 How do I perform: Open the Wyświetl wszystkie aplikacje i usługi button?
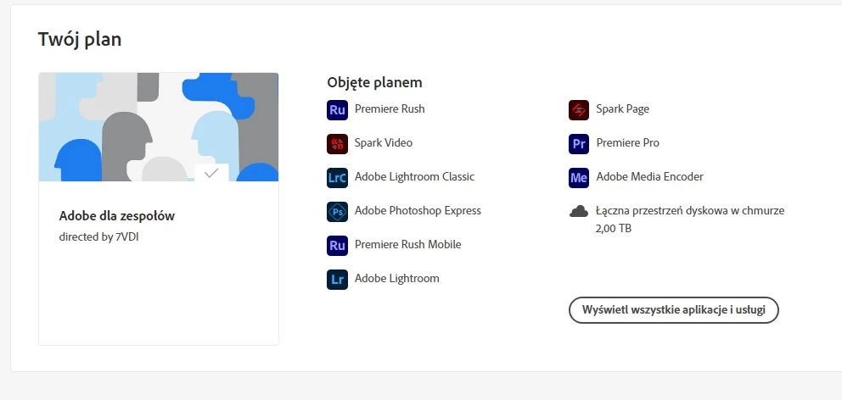(x=673, y=310)
